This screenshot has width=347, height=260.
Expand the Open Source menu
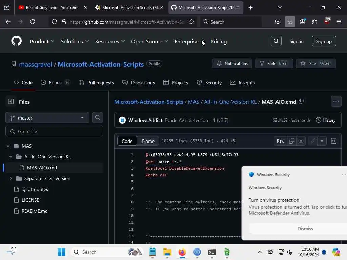coord(149,41)
